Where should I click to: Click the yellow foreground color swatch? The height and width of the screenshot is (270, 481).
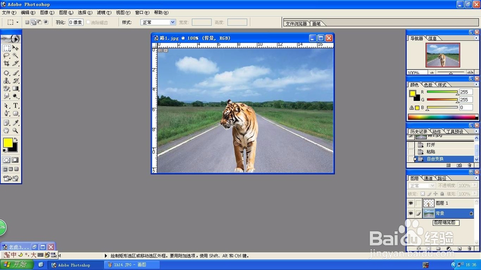pos(8,143)
